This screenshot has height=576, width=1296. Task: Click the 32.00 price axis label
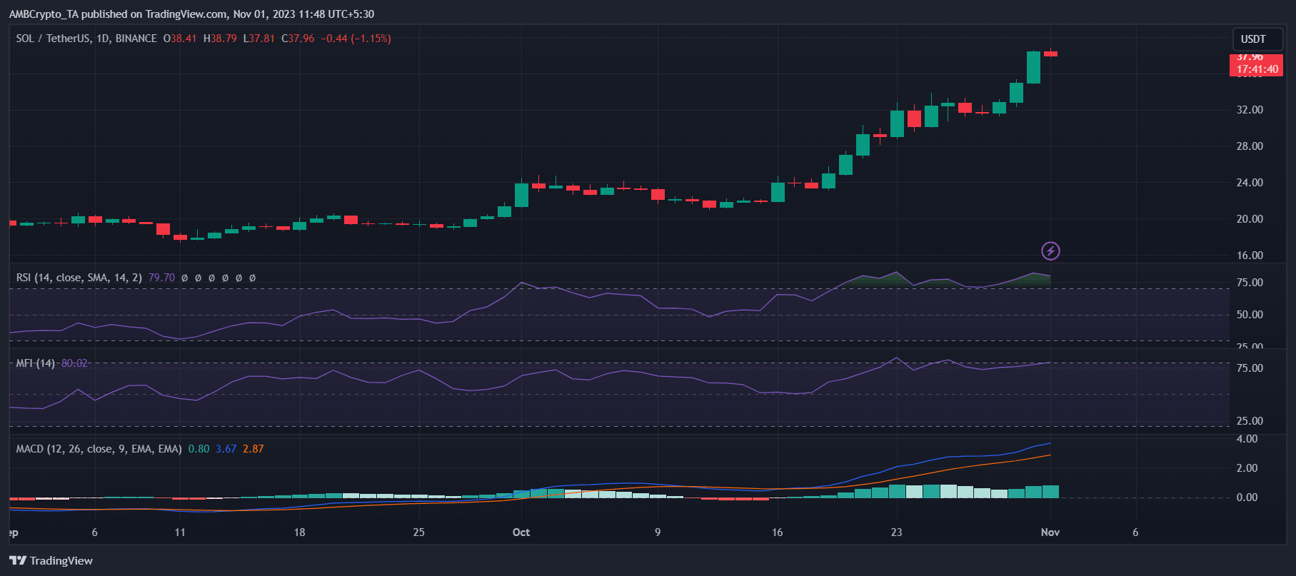coord(1250,110)
